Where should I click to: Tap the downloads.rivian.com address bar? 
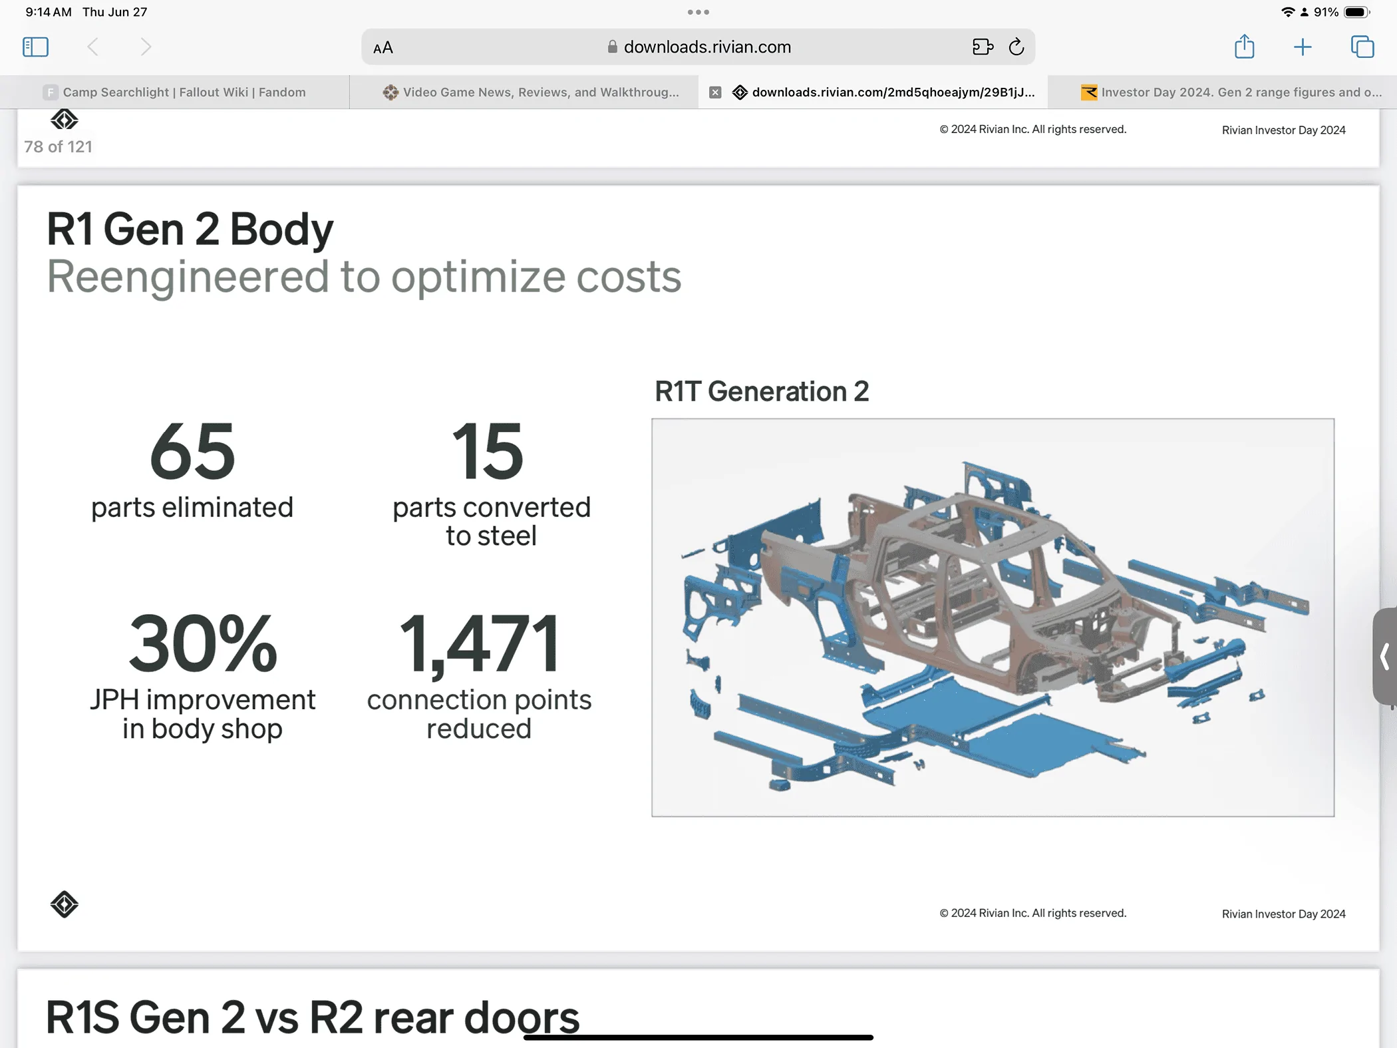[698, 47]
